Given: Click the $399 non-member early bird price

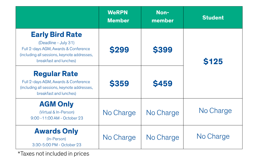Looking at the screenshot, I should [x=163, y=50].
